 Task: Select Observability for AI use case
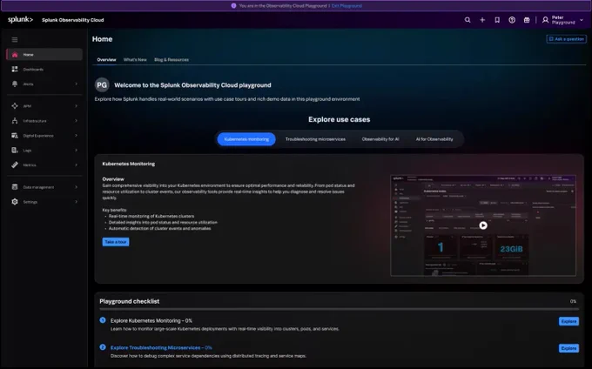click(380, 139)
